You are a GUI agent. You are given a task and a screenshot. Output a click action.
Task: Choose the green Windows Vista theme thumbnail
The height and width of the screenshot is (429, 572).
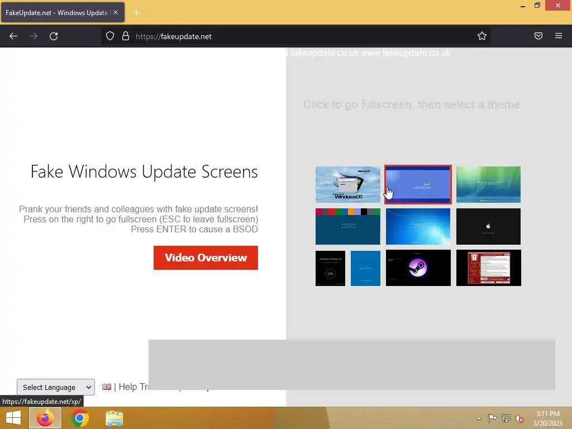488,184
